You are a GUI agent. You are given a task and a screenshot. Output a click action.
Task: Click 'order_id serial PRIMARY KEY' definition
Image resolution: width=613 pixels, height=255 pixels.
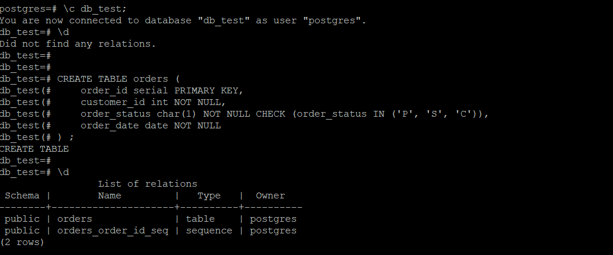pos(162,90)
